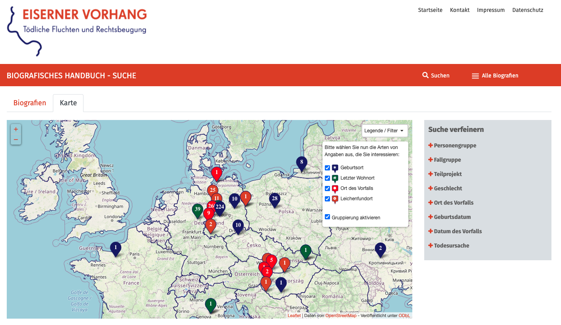Screen dimensions: 561x325
Task: Click the Suche verfeinern heading
Action: 456,130
